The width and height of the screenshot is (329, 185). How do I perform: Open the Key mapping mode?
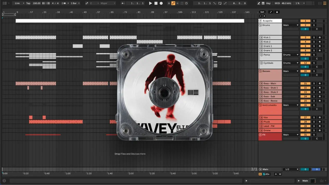tap(268, 3)
